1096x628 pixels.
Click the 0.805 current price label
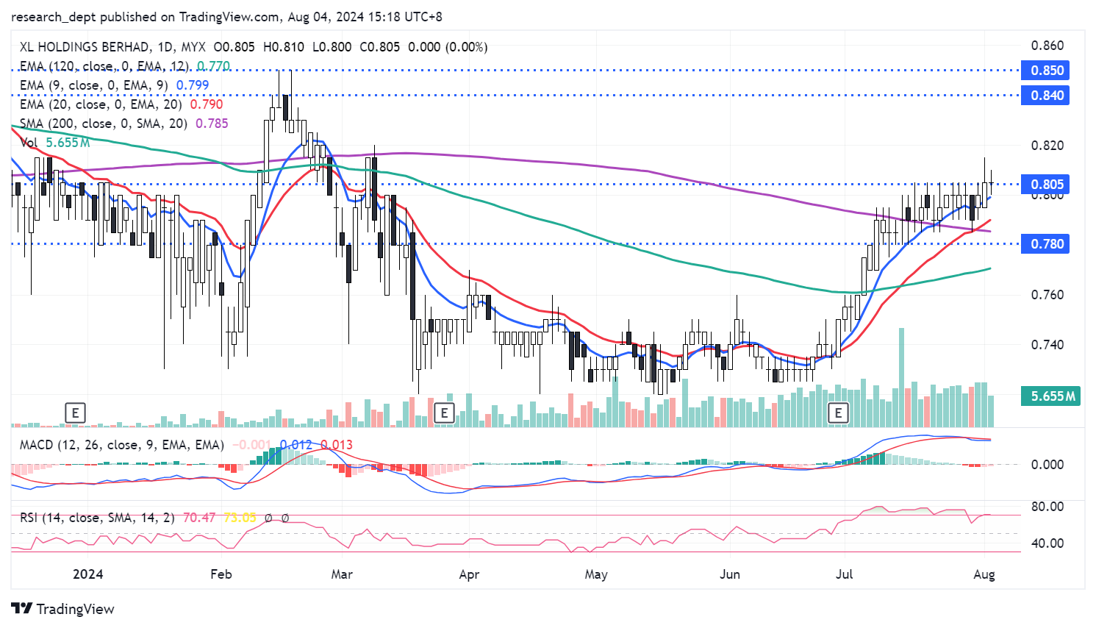pos(1046,185)
